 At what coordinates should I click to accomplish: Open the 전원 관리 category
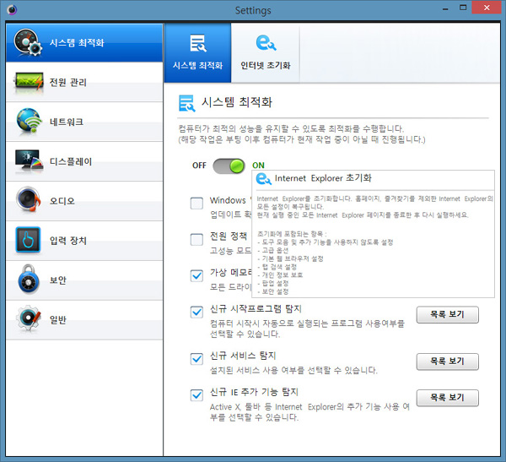[x=84, y=82]
